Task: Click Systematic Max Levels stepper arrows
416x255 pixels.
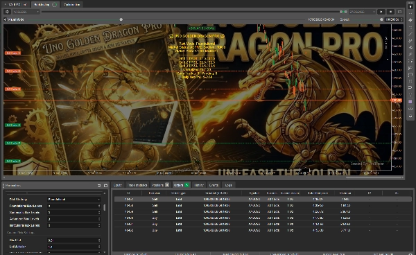Action: point(99,213)
